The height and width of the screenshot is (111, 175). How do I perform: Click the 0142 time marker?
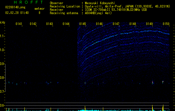pyautogui.click(x=33, y=24)
